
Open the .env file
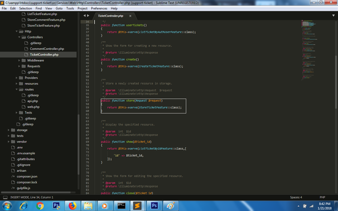[20, 148]
